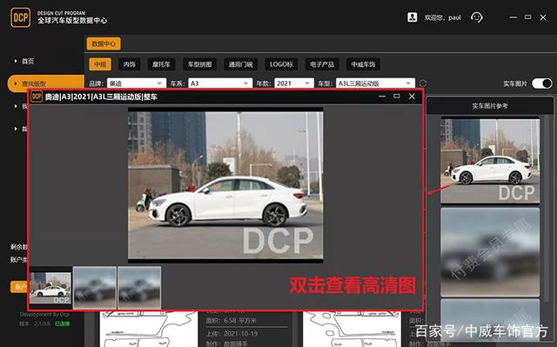The image size is (557, 347).
Task: Select 查找版型 in the sidebar
Action: (45, 83)
